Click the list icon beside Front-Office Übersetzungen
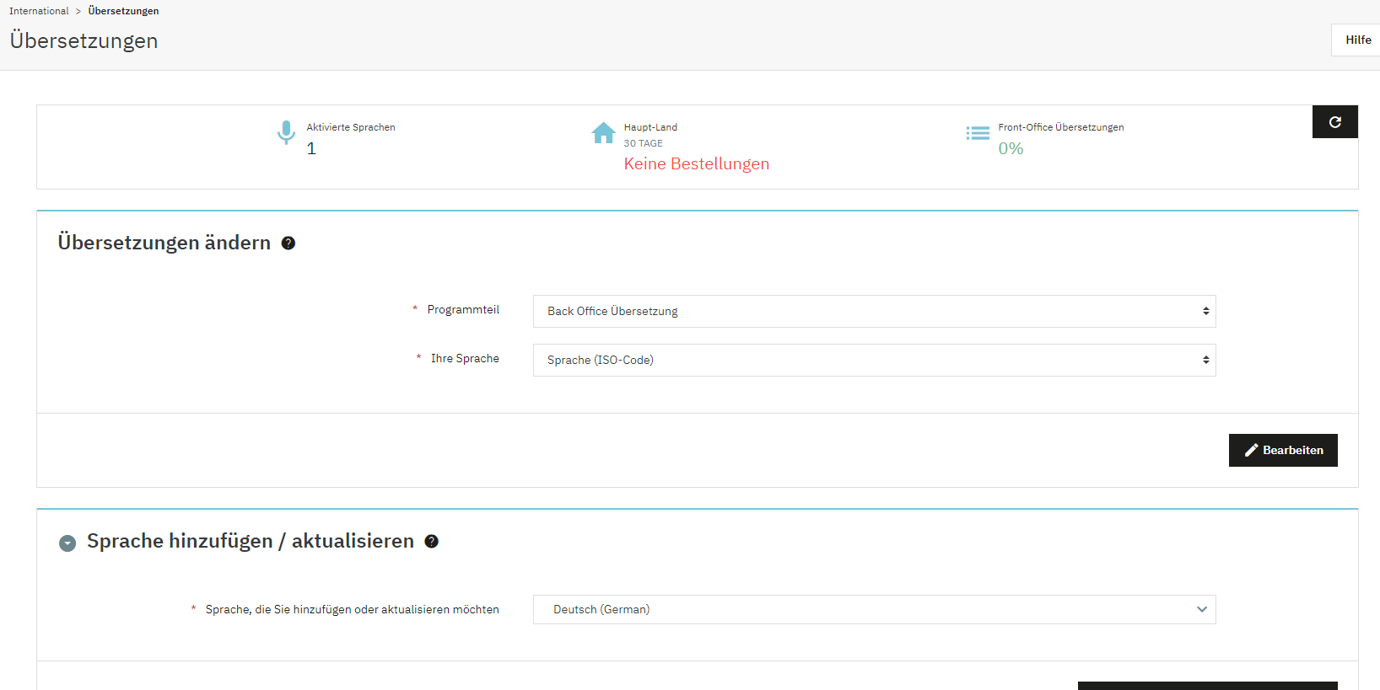 (x=978, y=133)
